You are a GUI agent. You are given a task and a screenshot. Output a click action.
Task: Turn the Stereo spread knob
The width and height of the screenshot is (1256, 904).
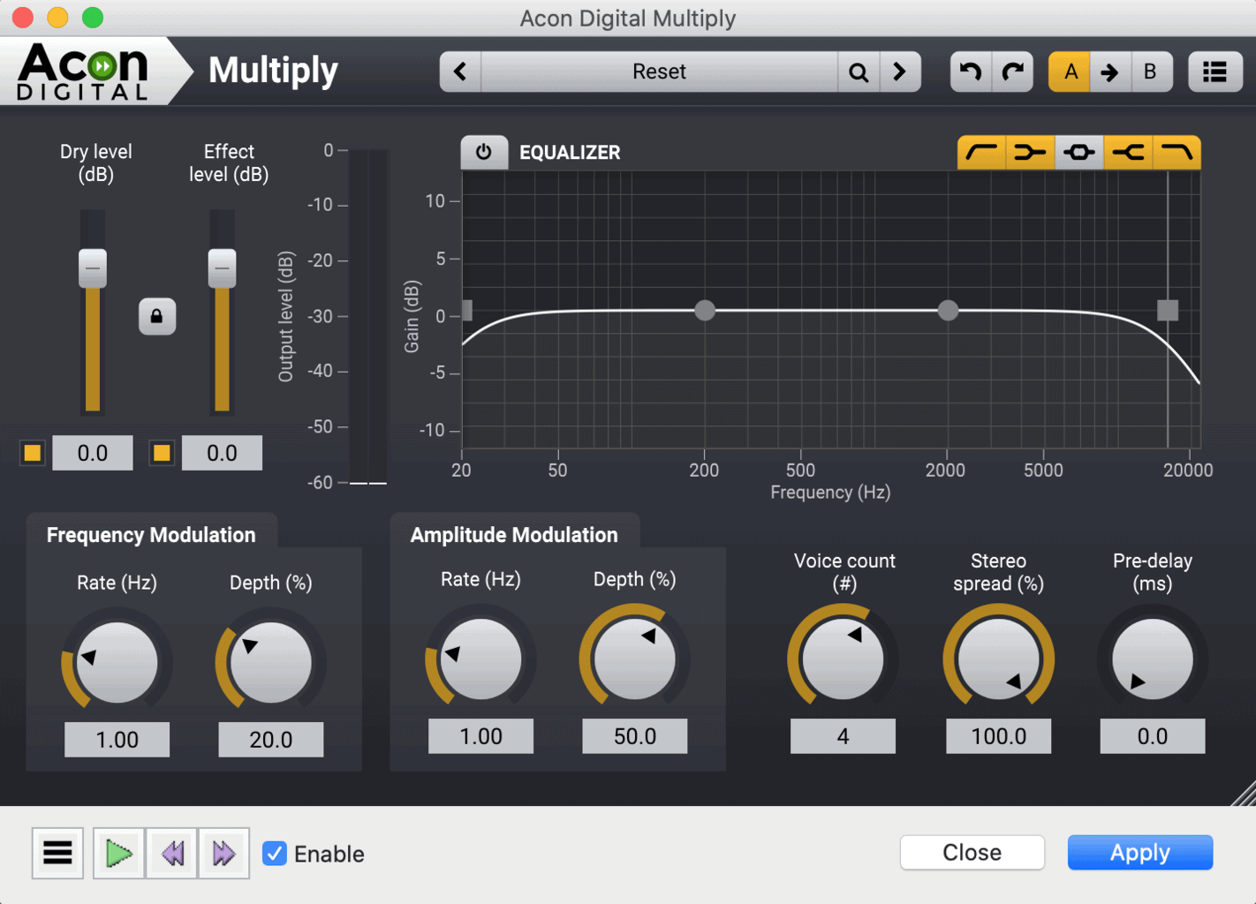click(998, 658)
